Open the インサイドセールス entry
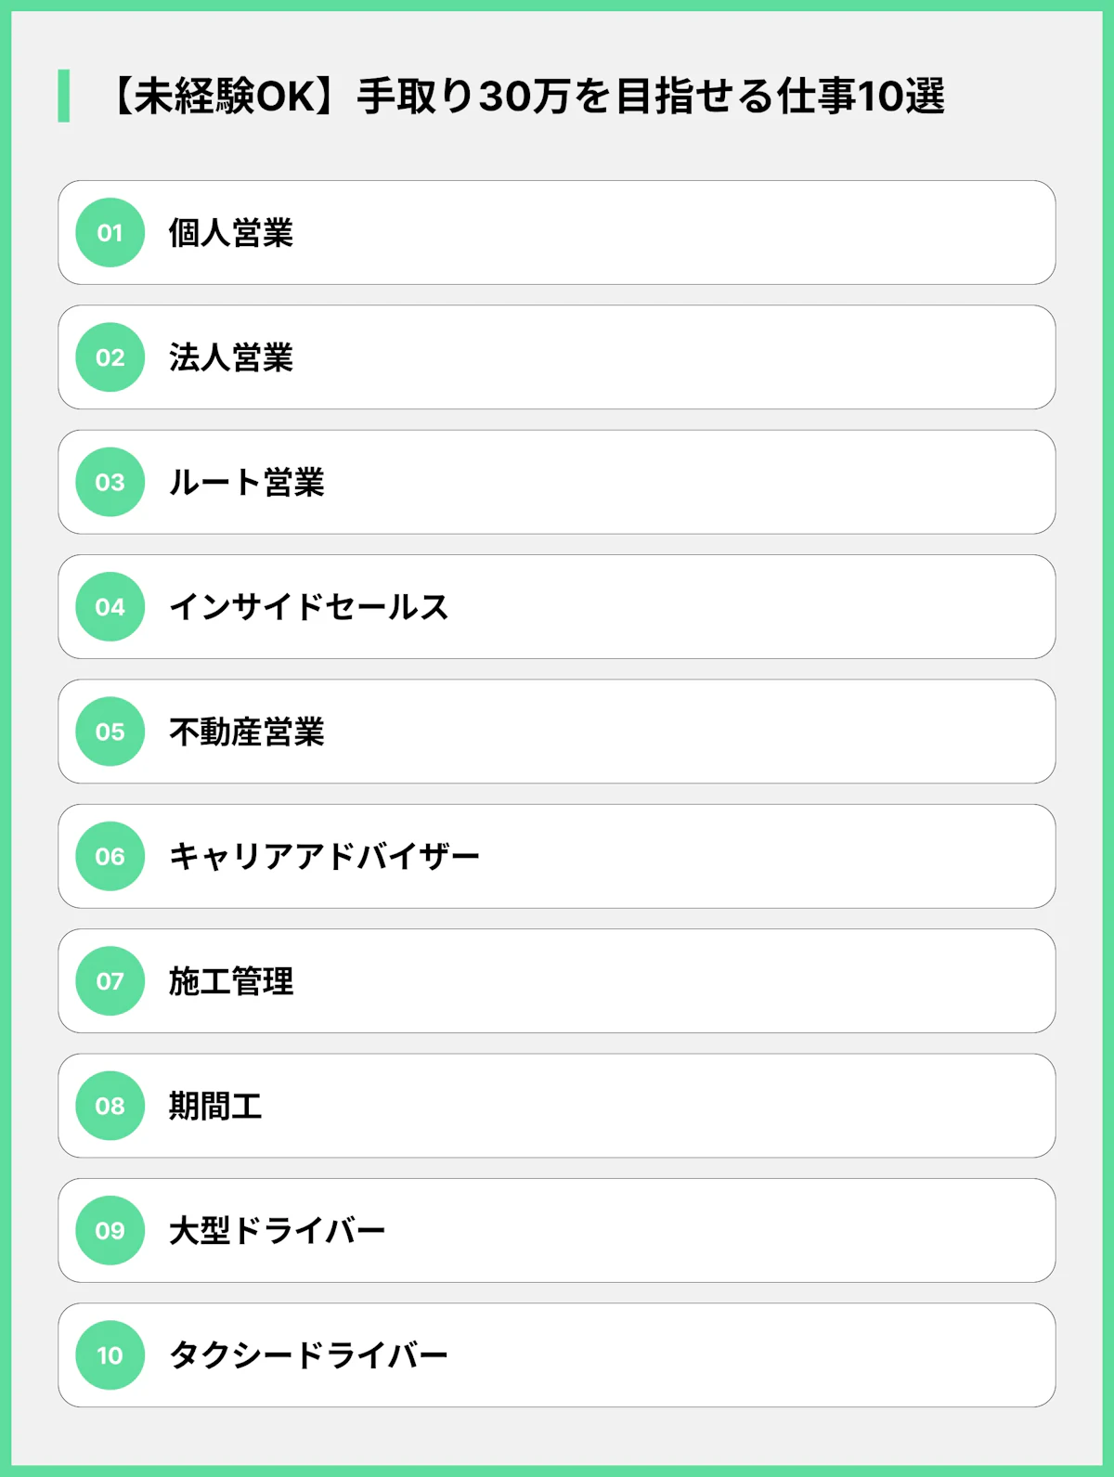 [308, 607]
